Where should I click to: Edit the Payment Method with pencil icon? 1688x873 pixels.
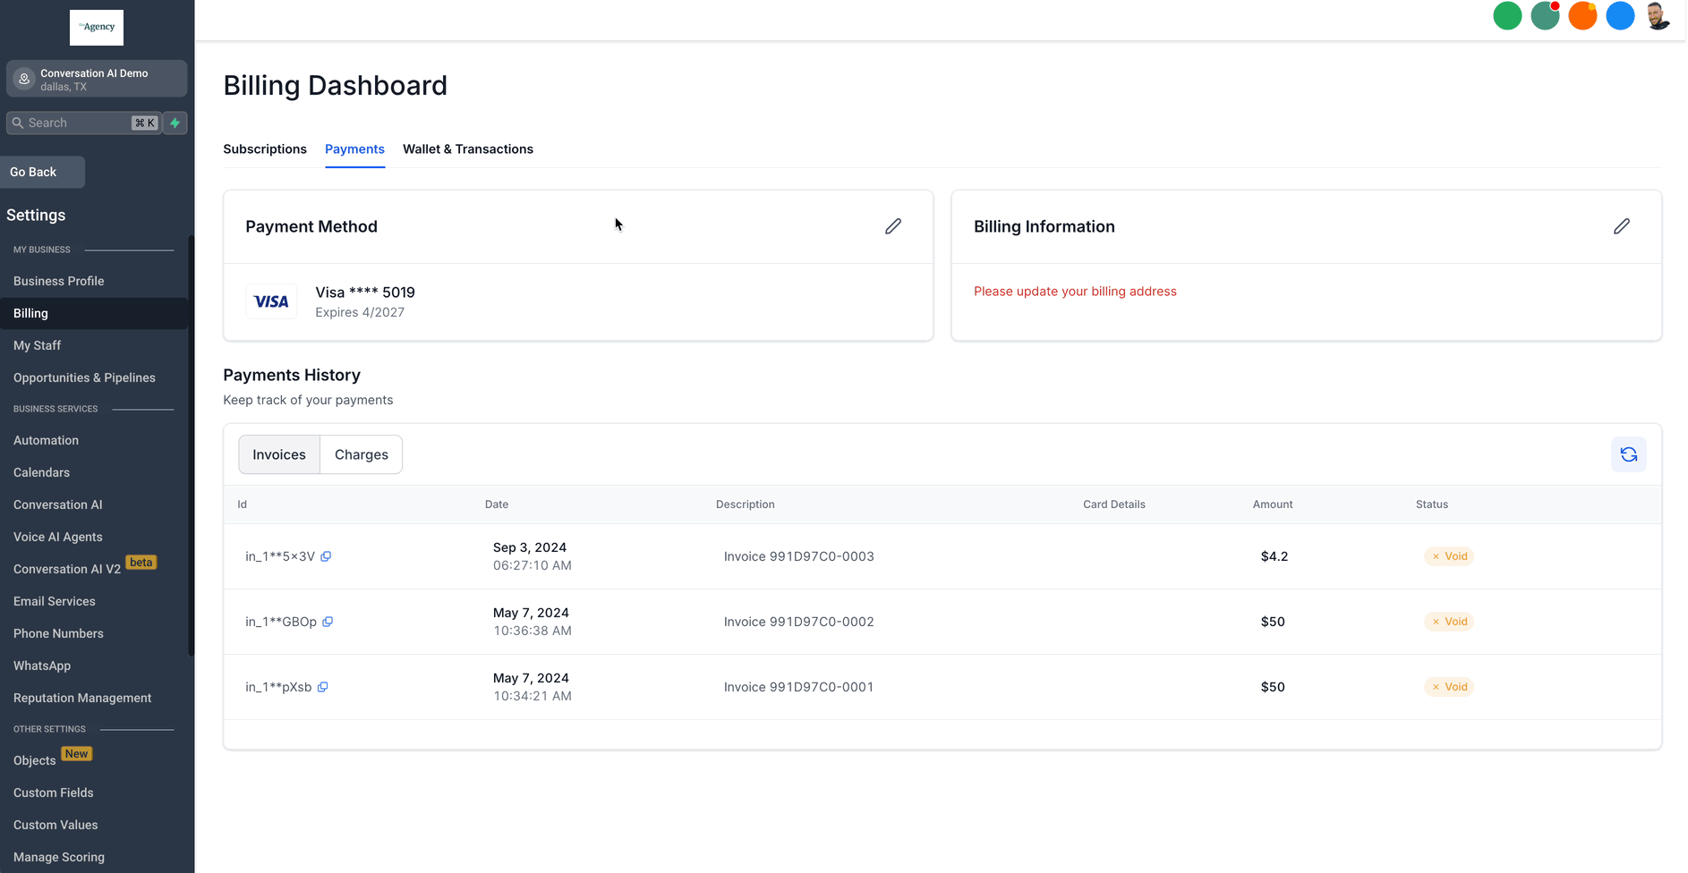pos(892,226)
